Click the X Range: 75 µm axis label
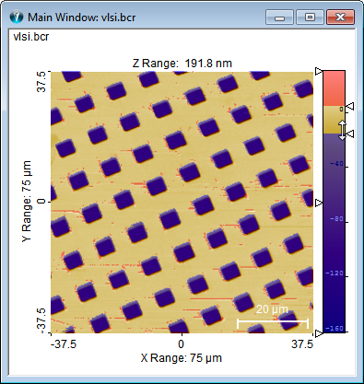 click(x=182, y=358)
